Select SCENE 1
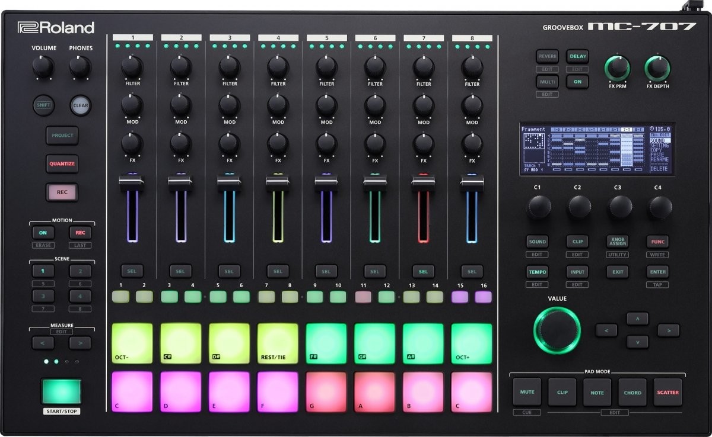 43,271
